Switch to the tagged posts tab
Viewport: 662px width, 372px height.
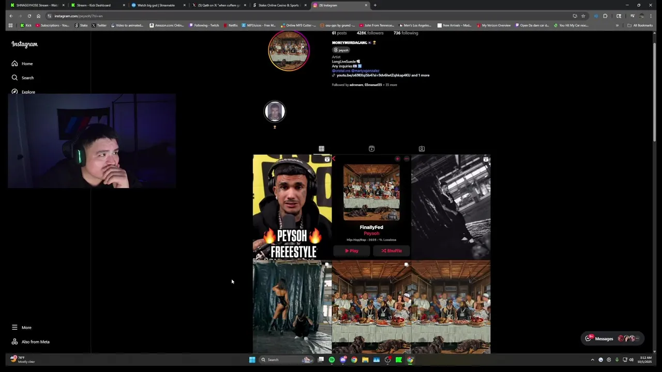[x=422, y=149]
